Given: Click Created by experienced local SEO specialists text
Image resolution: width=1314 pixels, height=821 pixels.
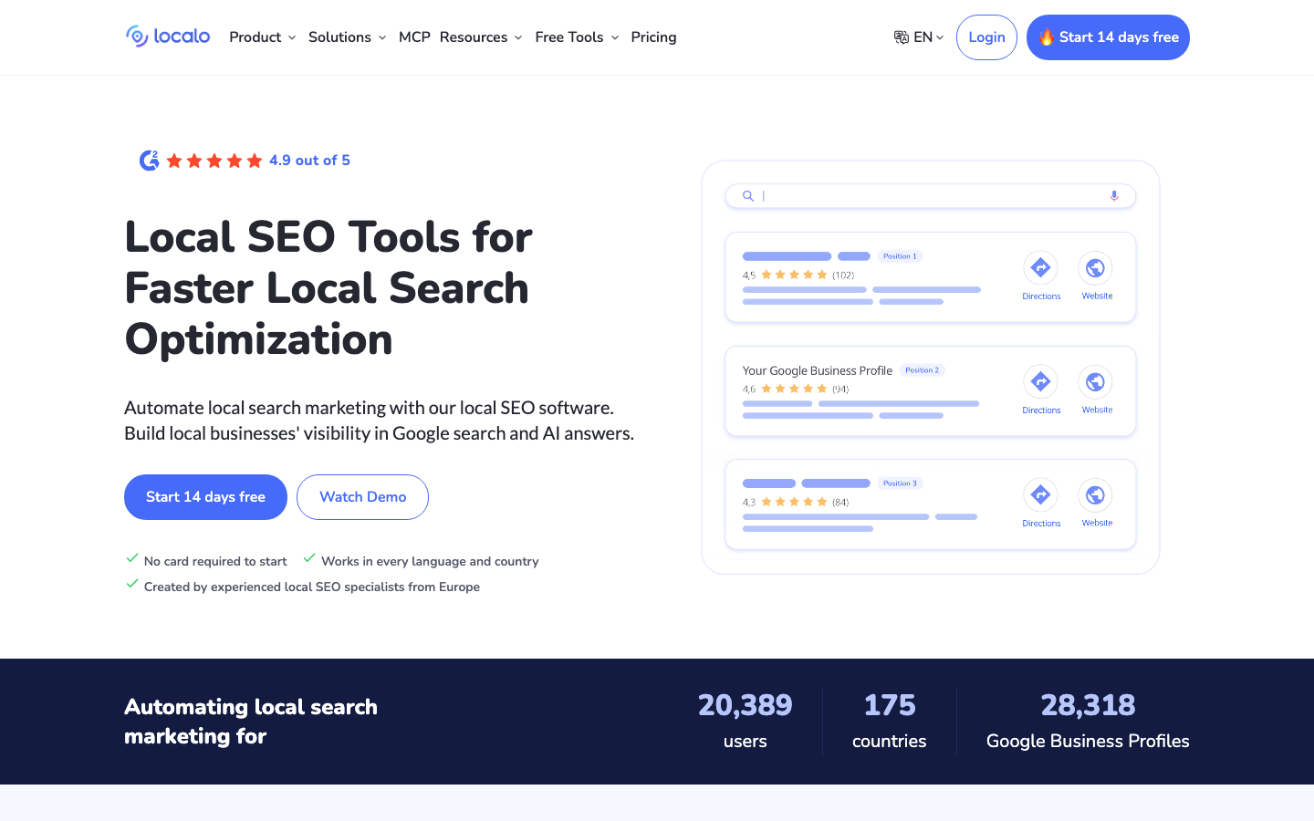Looking at the screenshot, I should [312, 587].
